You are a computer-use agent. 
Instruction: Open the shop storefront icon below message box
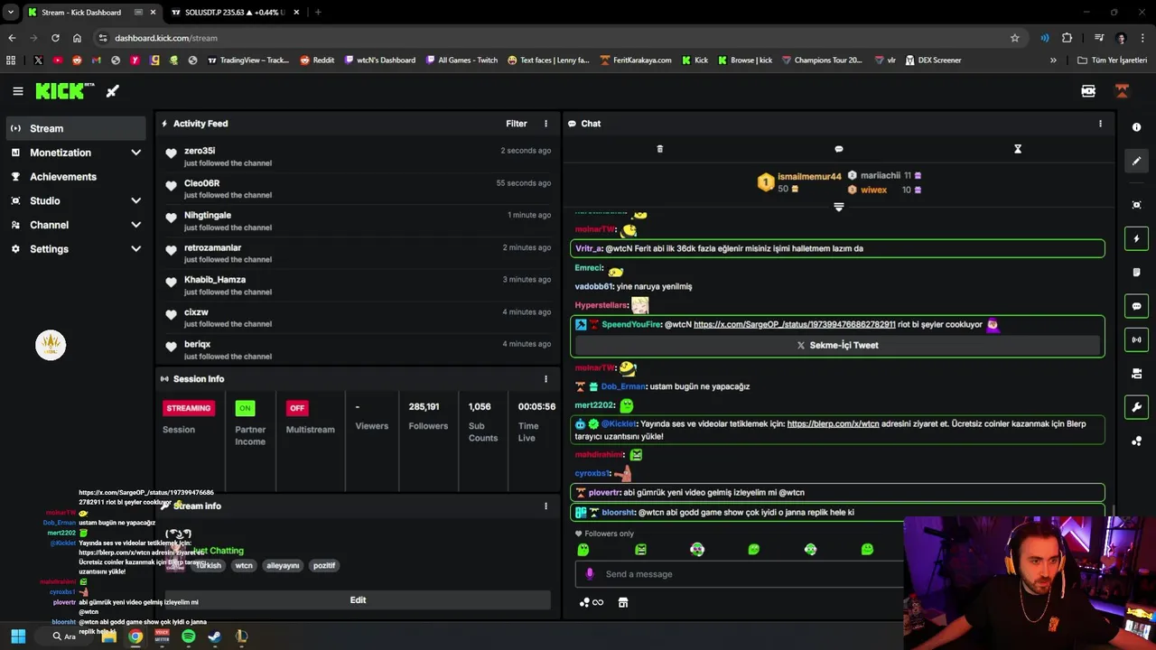tap(622, 602)
